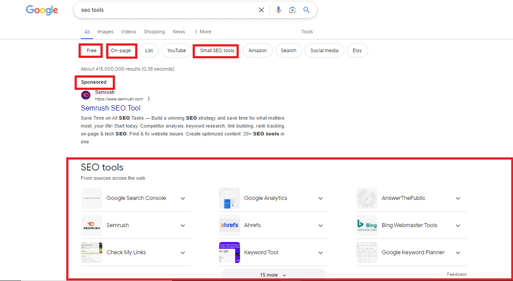
Task: Click the Google Search Console label
Action: (x=136, y=198)
